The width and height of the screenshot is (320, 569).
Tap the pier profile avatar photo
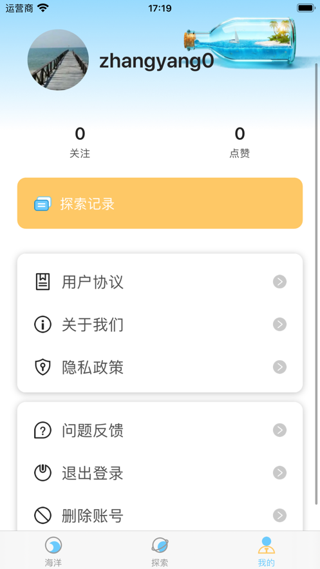pos(58,60)
